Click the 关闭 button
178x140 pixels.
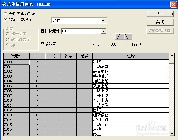(x=160, y=22)
